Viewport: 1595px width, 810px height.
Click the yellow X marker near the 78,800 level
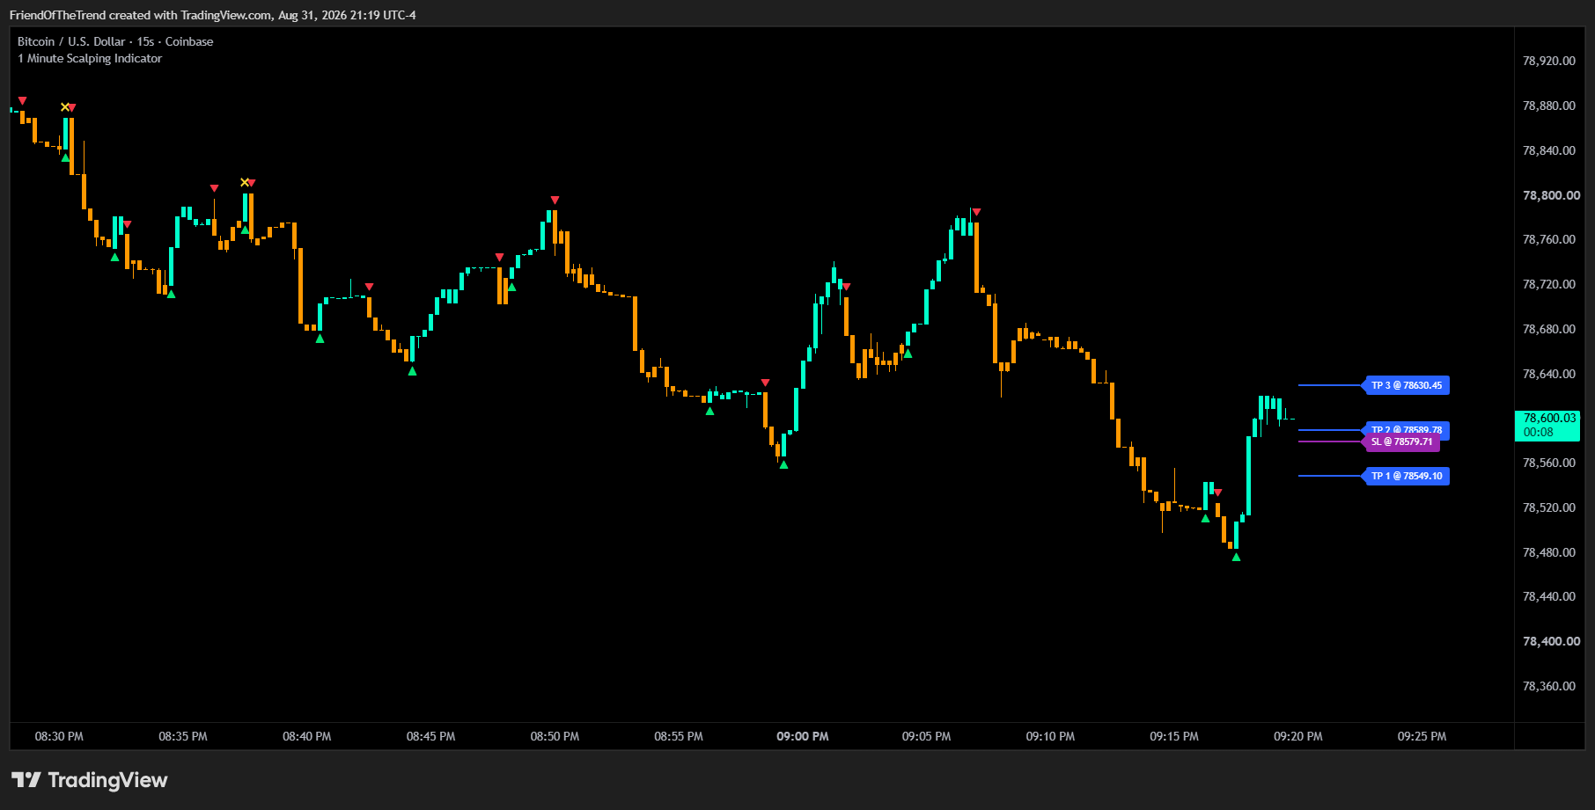[245, 182]
